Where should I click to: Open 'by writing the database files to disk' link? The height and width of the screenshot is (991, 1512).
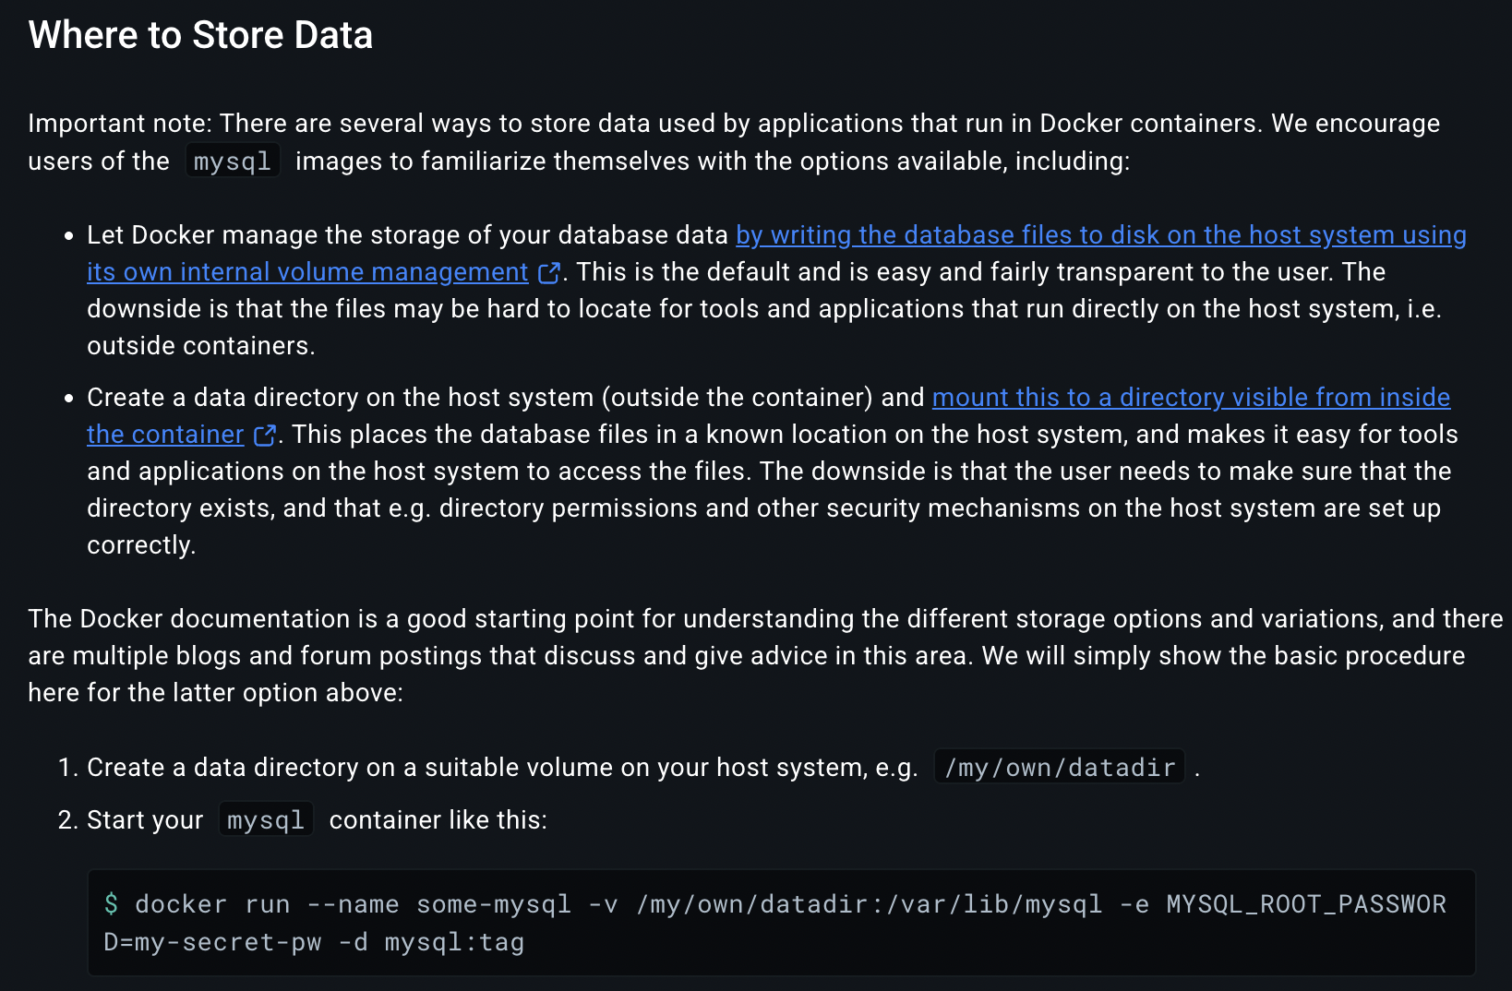(1101, 235)
